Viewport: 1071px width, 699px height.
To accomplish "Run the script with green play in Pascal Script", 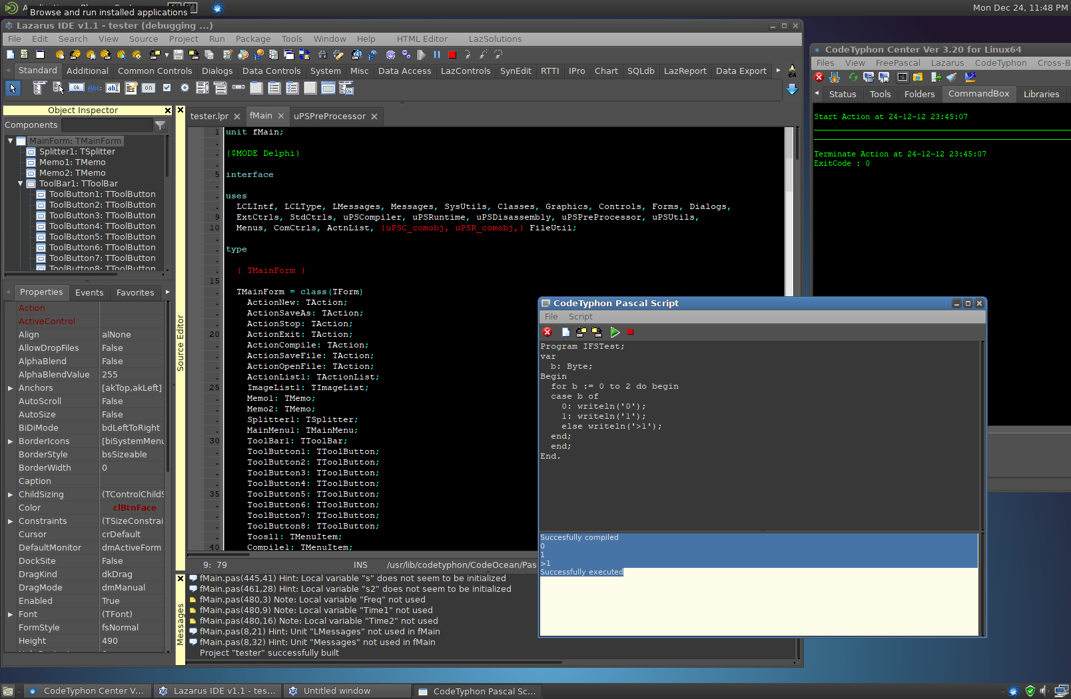I will tap(615, 332).
